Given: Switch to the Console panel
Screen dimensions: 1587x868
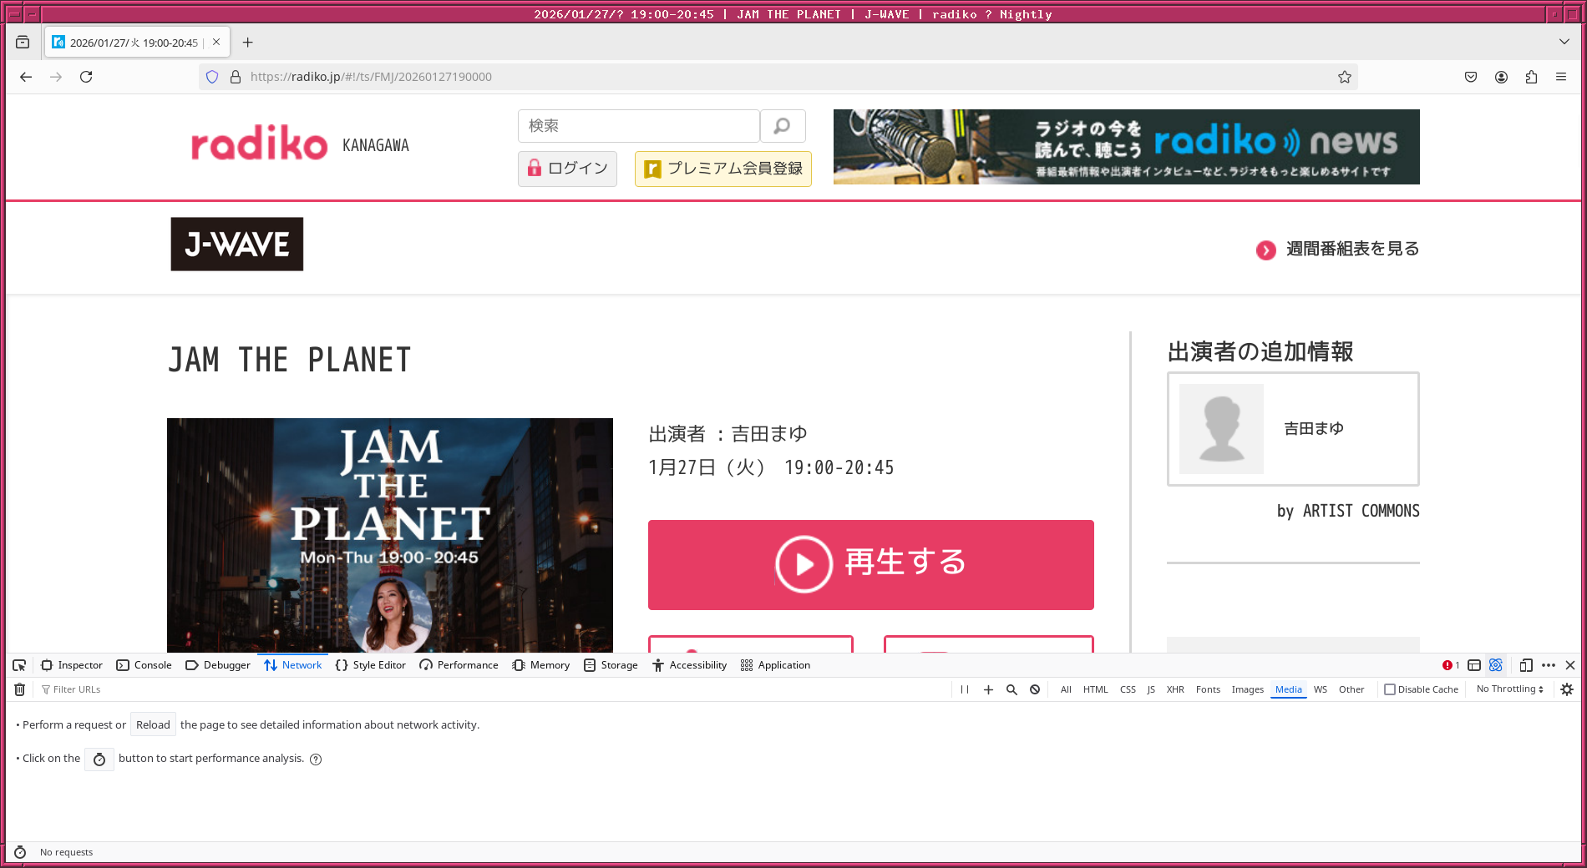Looking at the screenshot, I should (x=144, y=665).
